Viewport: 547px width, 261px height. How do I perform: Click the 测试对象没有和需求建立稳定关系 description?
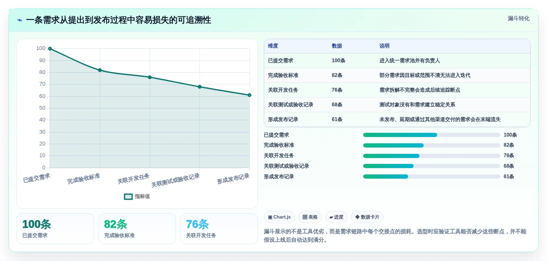[x=417, y=105]
